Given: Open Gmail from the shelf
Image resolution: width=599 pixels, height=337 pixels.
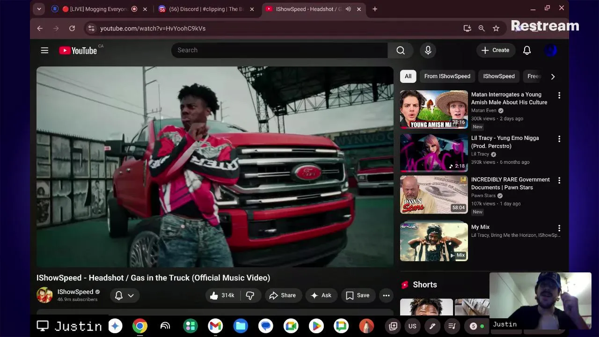Looking at the screenshot, I should 215,326.
